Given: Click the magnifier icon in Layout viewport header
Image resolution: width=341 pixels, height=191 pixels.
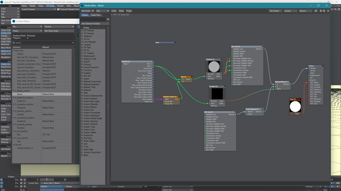Looking at the screenshot, I should (x=336, y=9).
